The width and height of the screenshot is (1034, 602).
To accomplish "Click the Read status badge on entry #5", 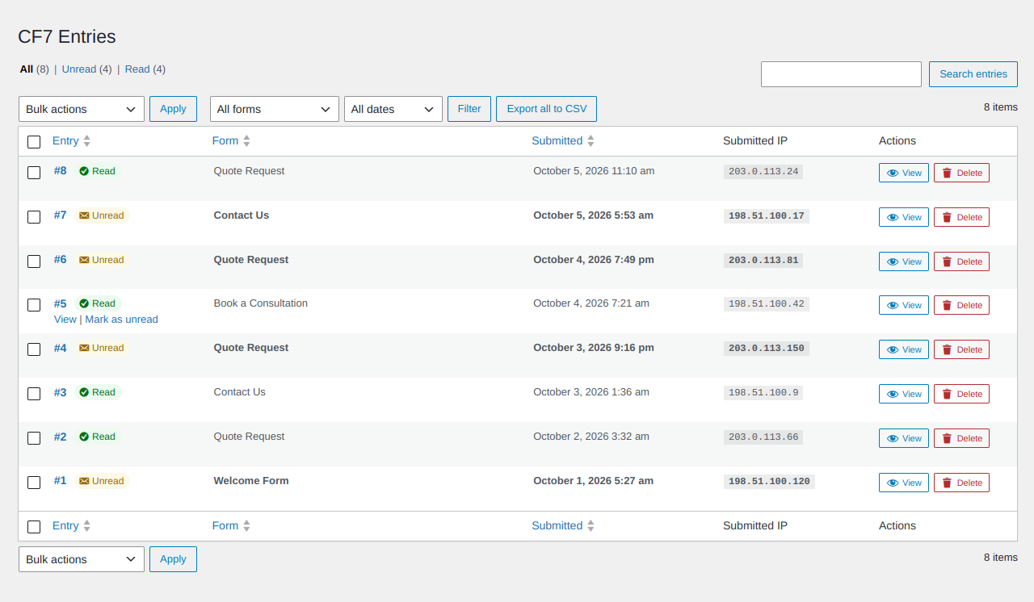I will (x=98, y=303).
